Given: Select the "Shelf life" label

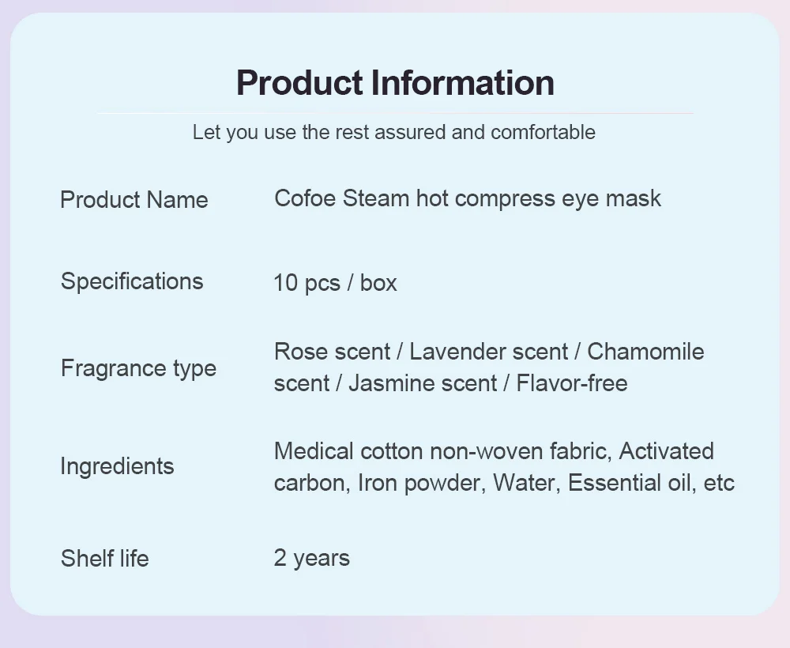Looking at the screenshot, I should [x=104, y=559].
